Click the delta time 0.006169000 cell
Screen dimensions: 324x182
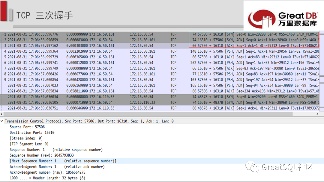(77, 85)
